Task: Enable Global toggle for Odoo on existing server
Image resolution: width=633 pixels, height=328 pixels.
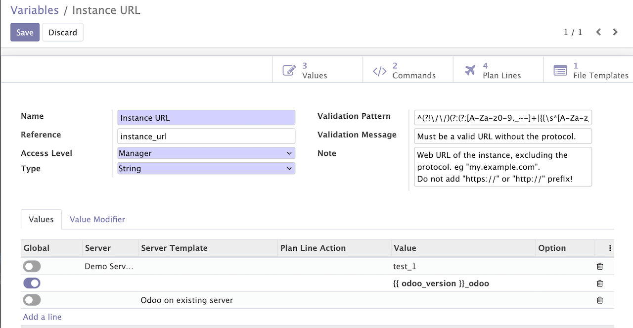Action: 32,300
